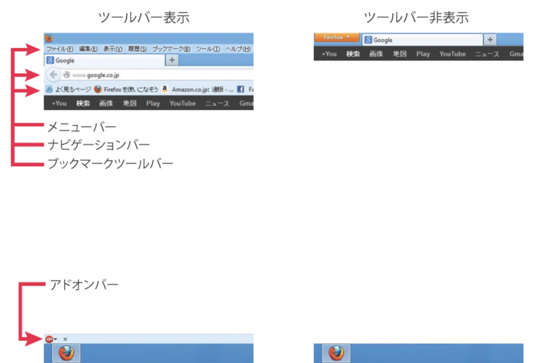
Task: Select Google tab in left Firefox window
Action: pyautogui.click(x=105, y=60)
